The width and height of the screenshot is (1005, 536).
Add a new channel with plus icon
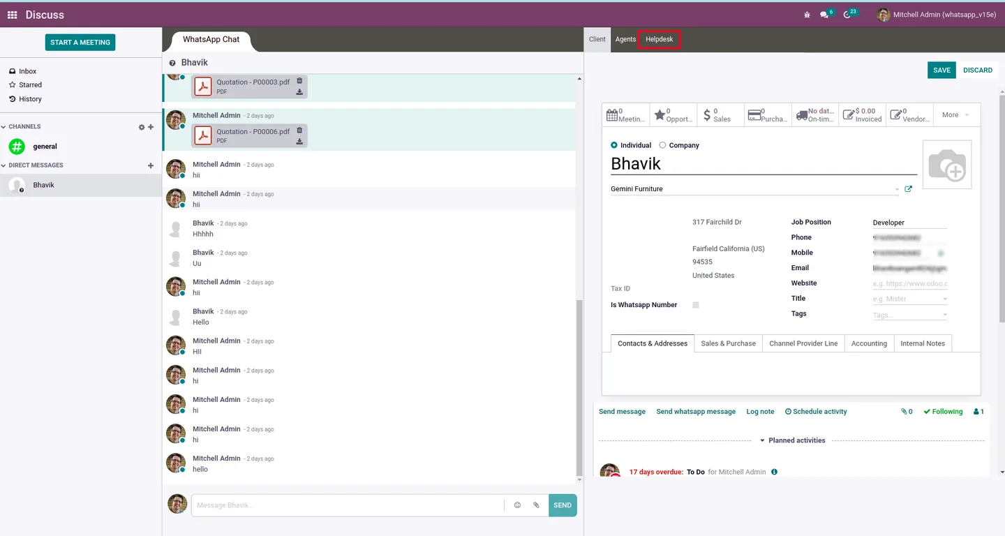(151, 127)
